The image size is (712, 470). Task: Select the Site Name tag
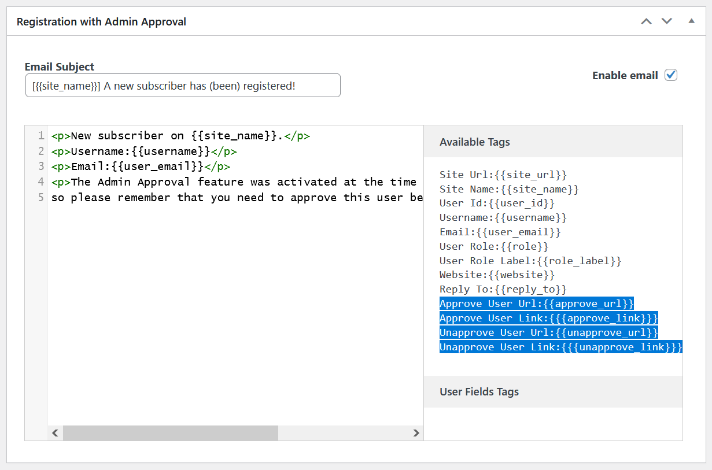pyautogui.click(x=509, y=189)
